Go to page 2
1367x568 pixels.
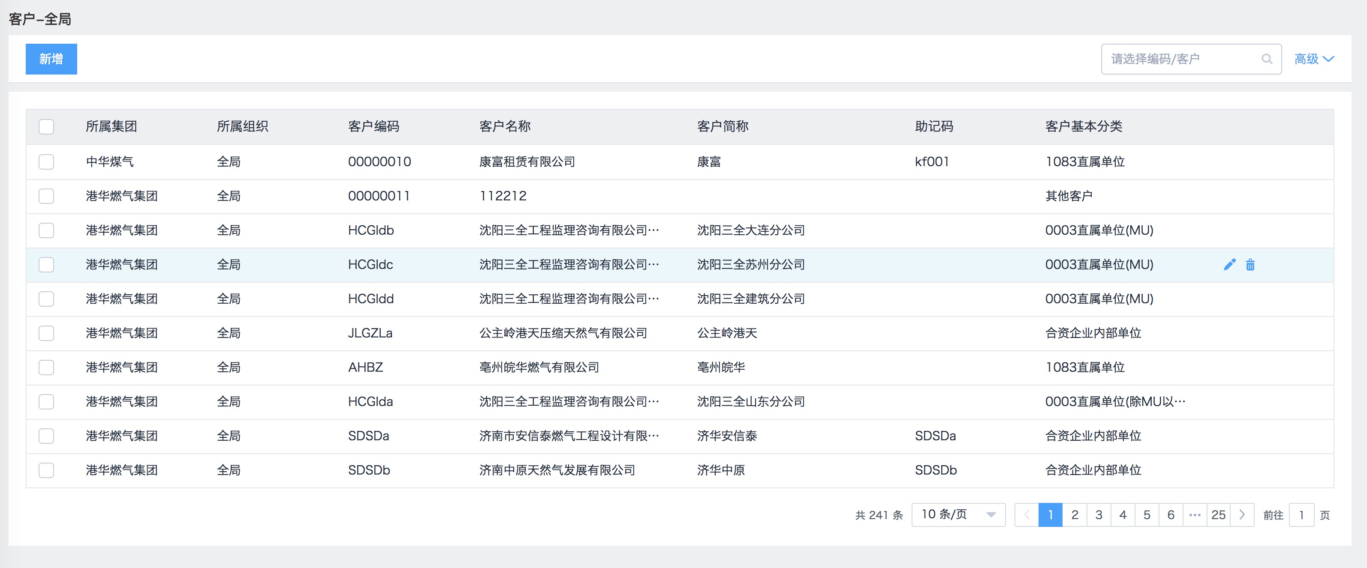point(1075,514)
